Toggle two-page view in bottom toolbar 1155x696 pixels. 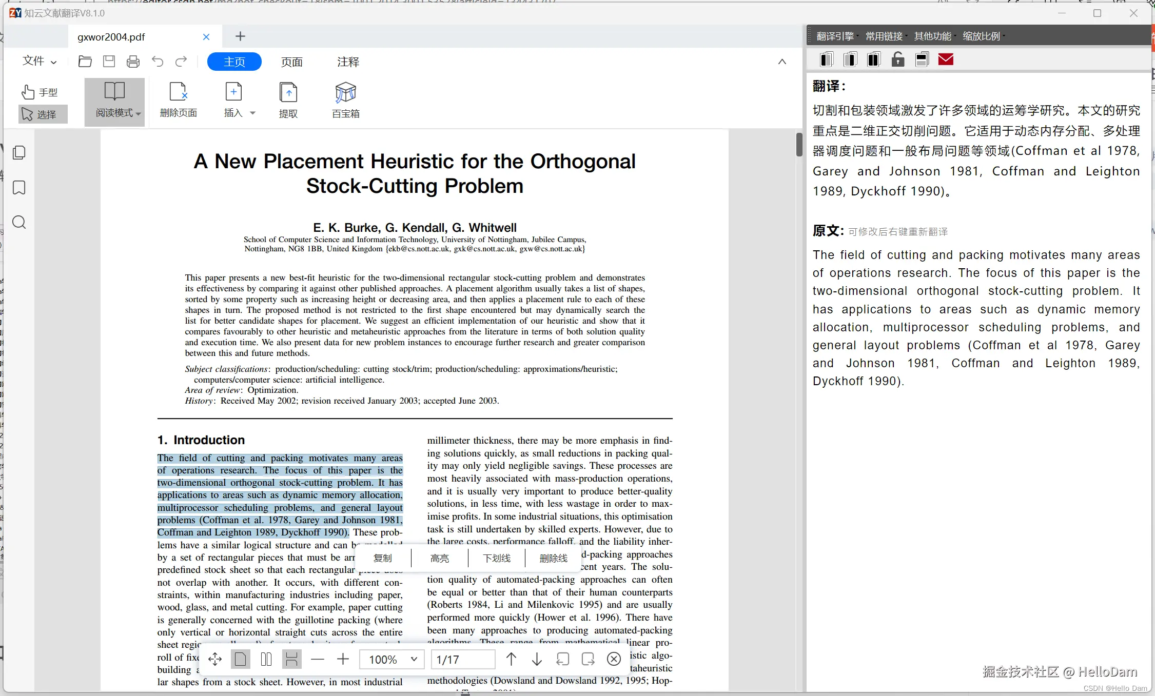pos(266,659)
